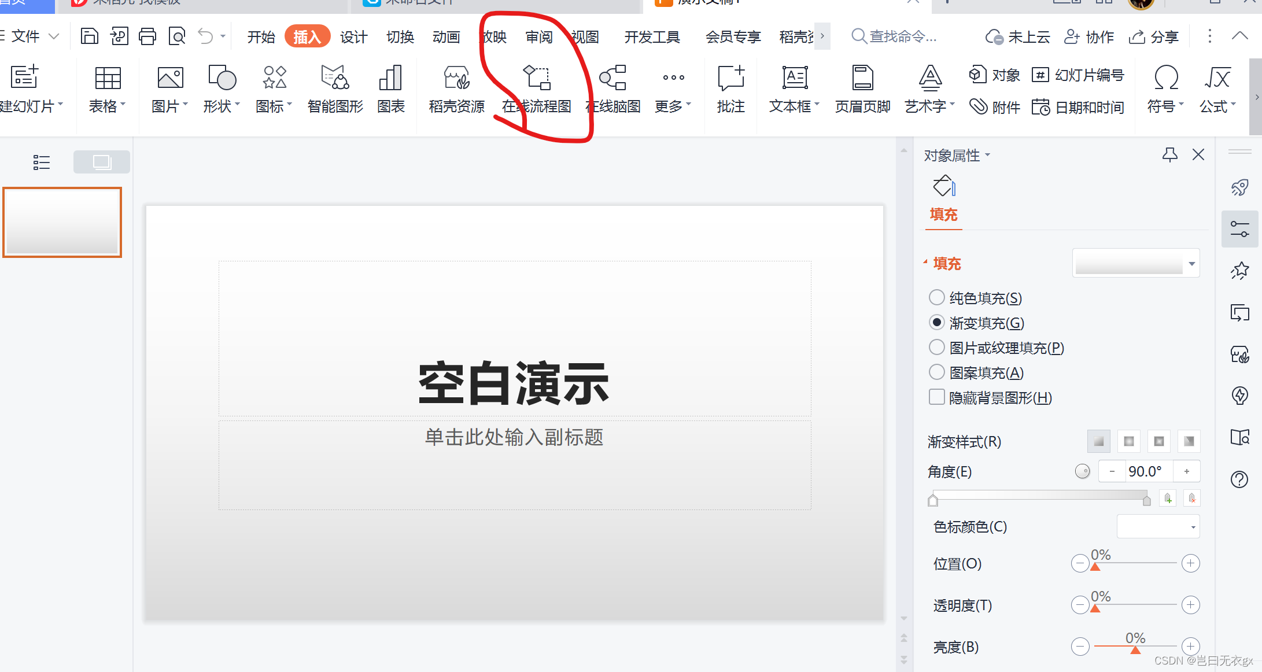
Task: Open the smart graphics (智能图形) tool
Action: (x=335, y=79)
